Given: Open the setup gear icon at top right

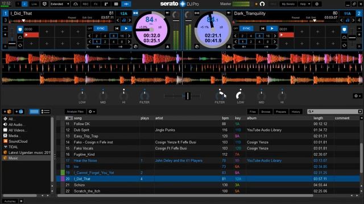Looking at the screenshot, I should point(317,4).
